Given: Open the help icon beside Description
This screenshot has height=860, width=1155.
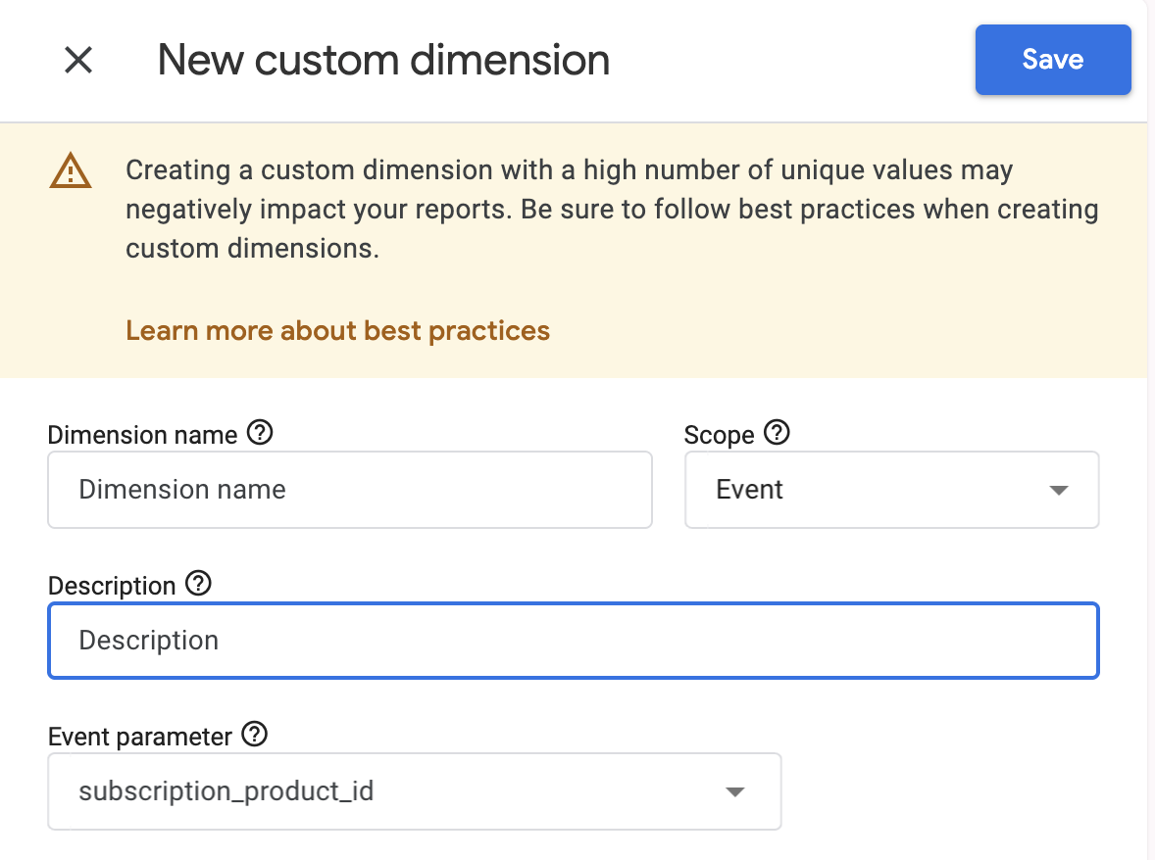Looking at the screenshot, I should pos(198,584).
